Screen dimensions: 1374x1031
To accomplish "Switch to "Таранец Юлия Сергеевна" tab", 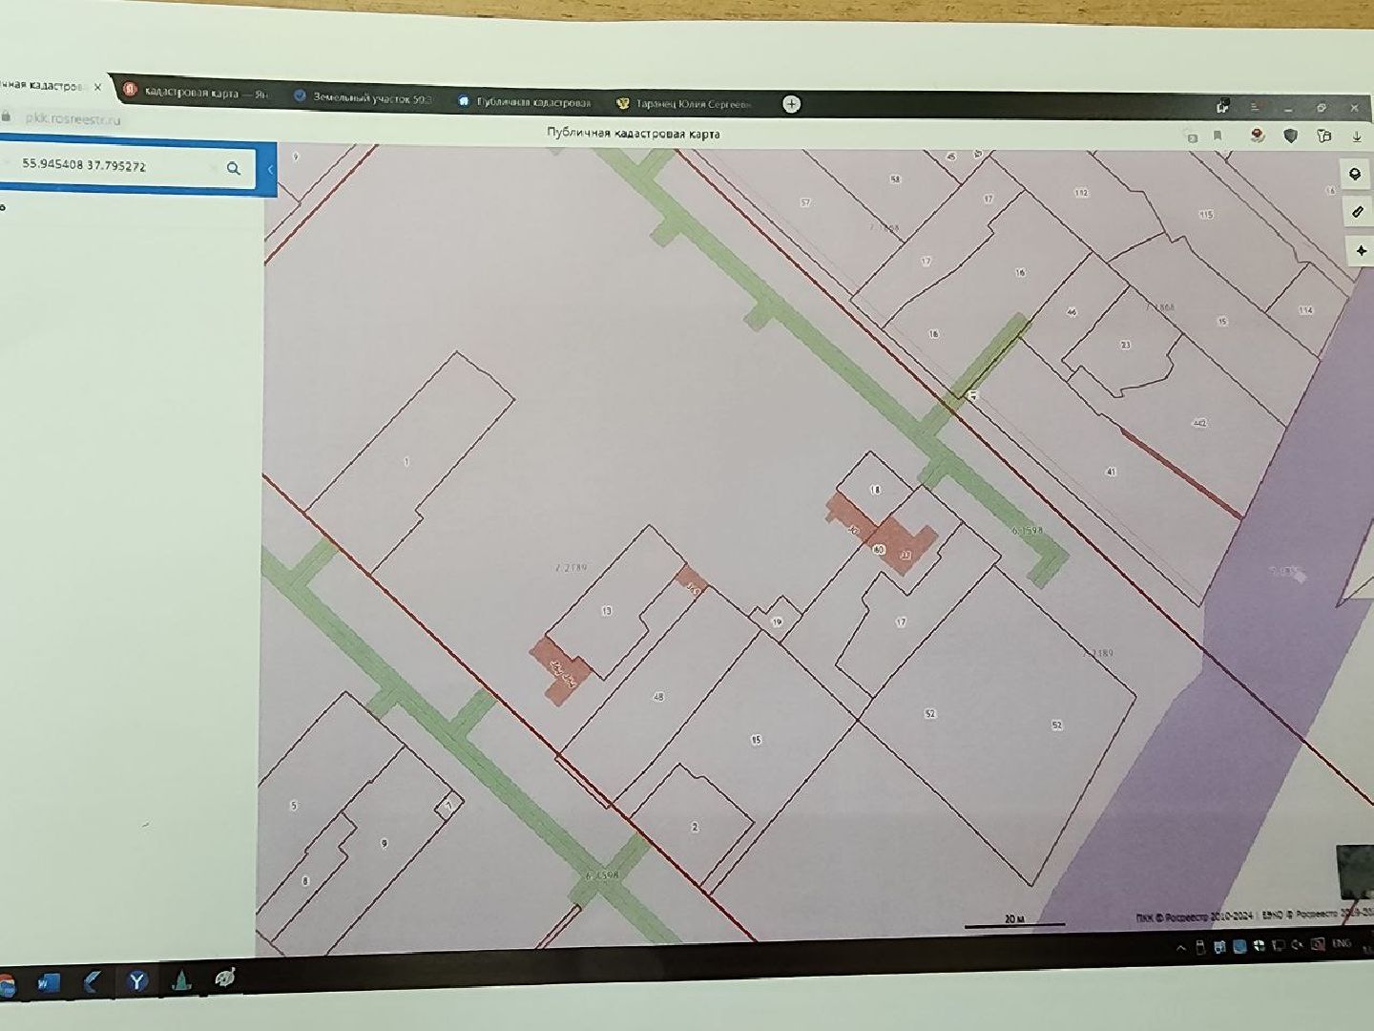I will coord(685,103).
